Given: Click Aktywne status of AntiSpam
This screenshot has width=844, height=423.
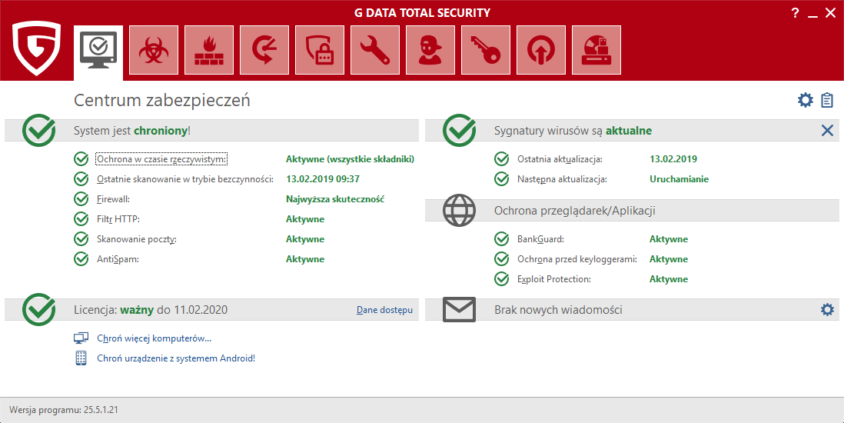Looking at the screenshot, I should click(305, 258).
